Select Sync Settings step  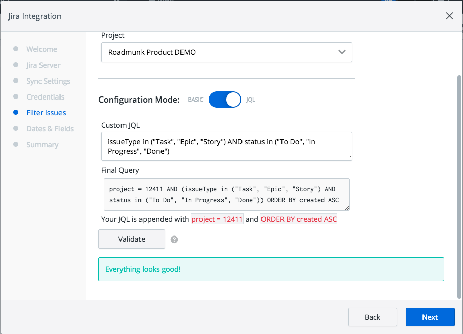point(48,81)
